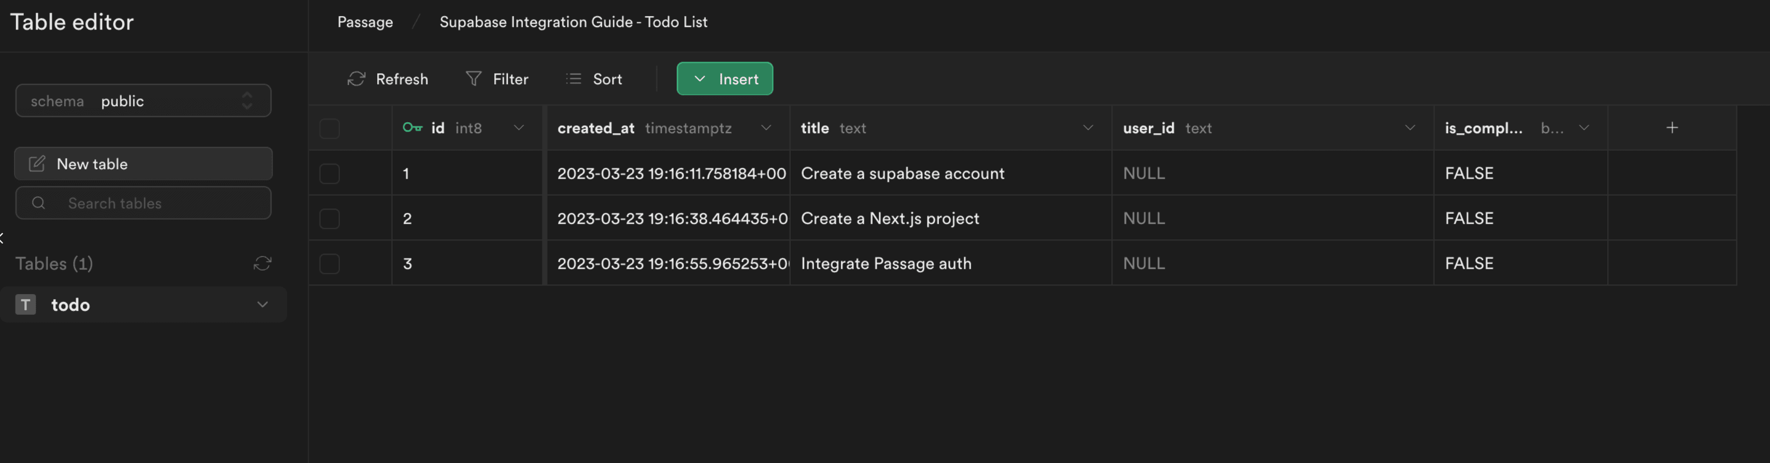The image size is (1770, 463).
Task: Select FALSE cell for 'Create a supabase account' row
Action: [1521, 173]
